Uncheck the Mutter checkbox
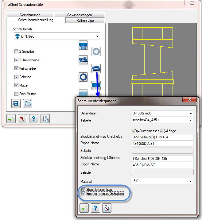The image size is (202, 220). [x=16, y=85]
